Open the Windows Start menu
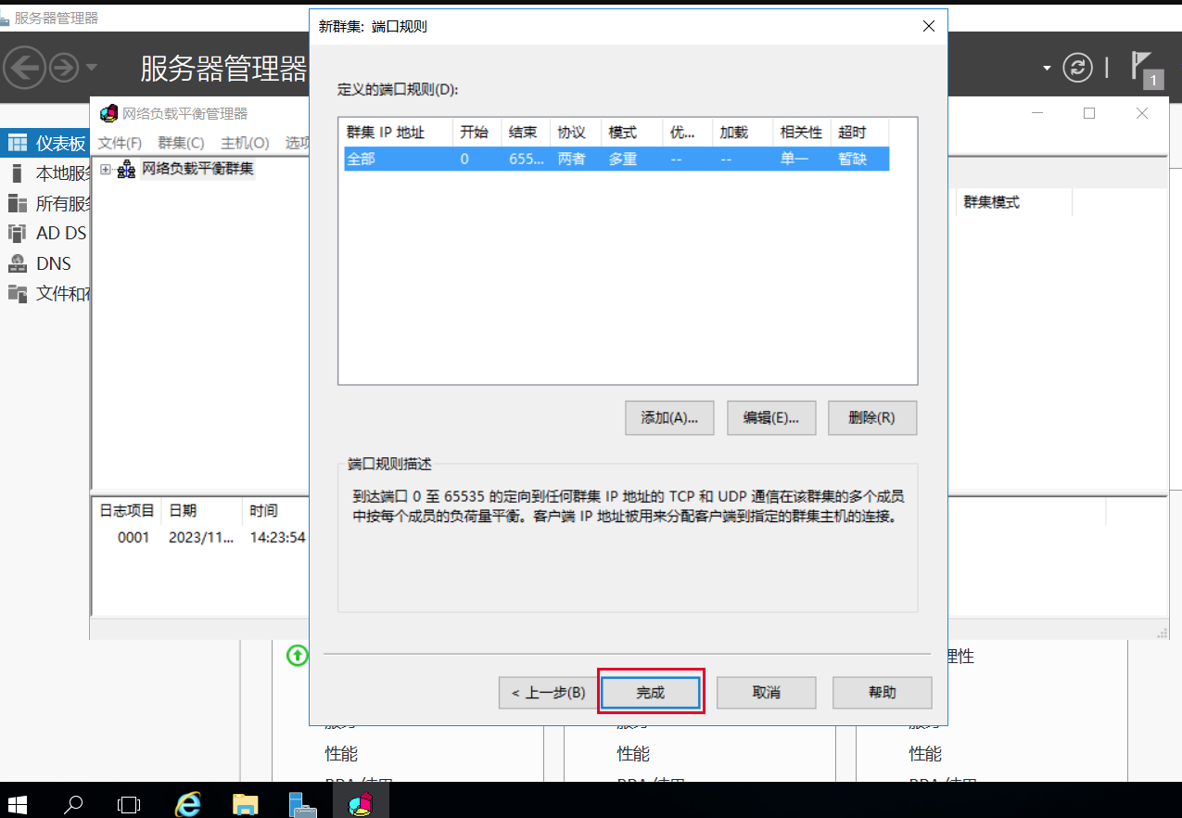The image size is (1182, 818). (x=17, y=802)
